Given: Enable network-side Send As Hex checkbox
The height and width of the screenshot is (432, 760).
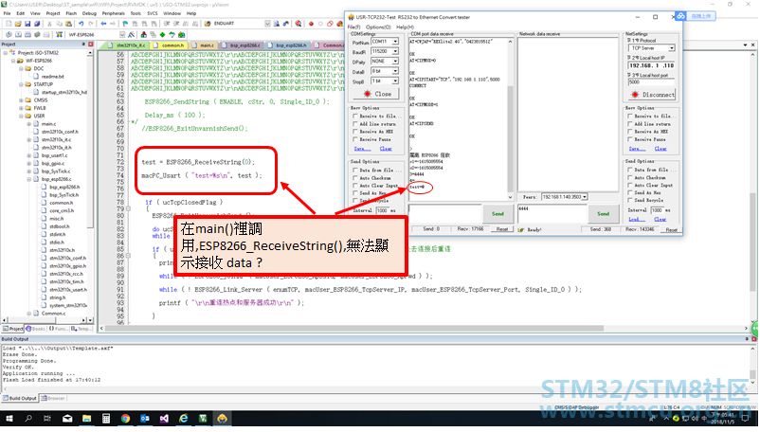Looking at the screenshot, I should (629, 192).
